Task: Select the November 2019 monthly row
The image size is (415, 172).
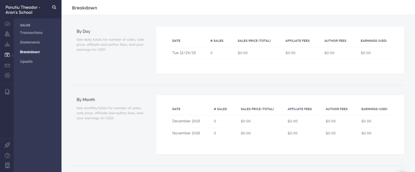Action: [280, 133]
